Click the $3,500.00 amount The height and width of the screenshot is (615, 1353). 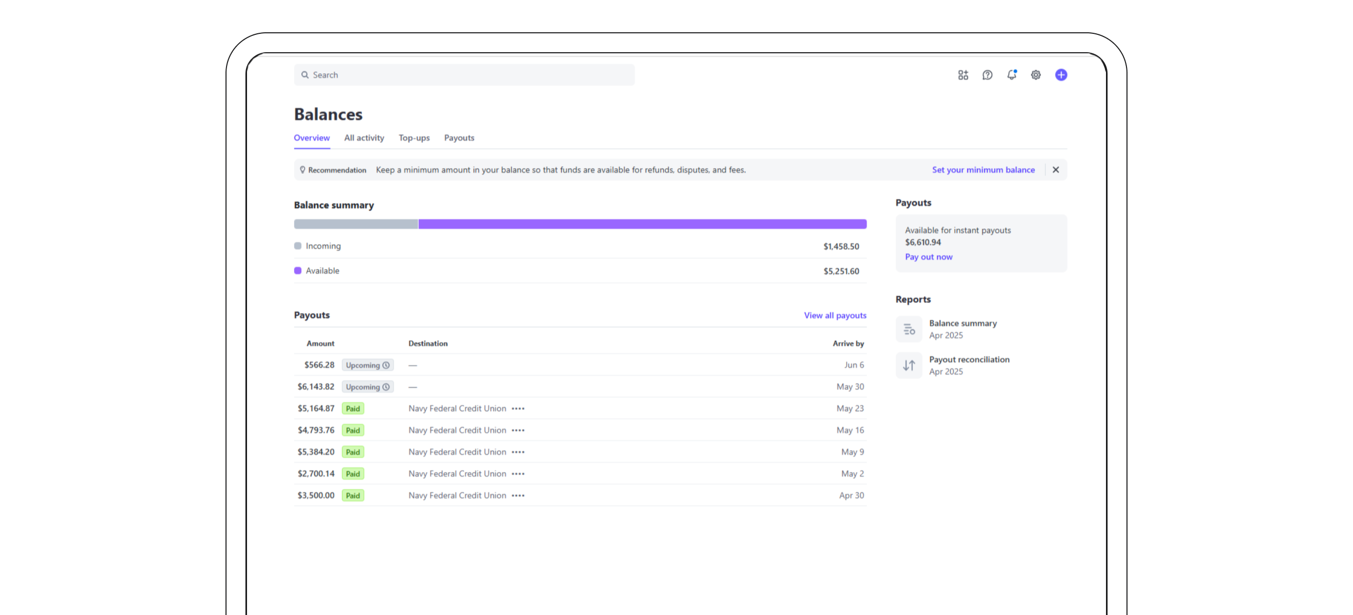(316, 496)
